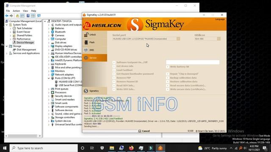
Task: Click the horizontal scrollbar in tree pane
Action: click(x=22, y=136)
